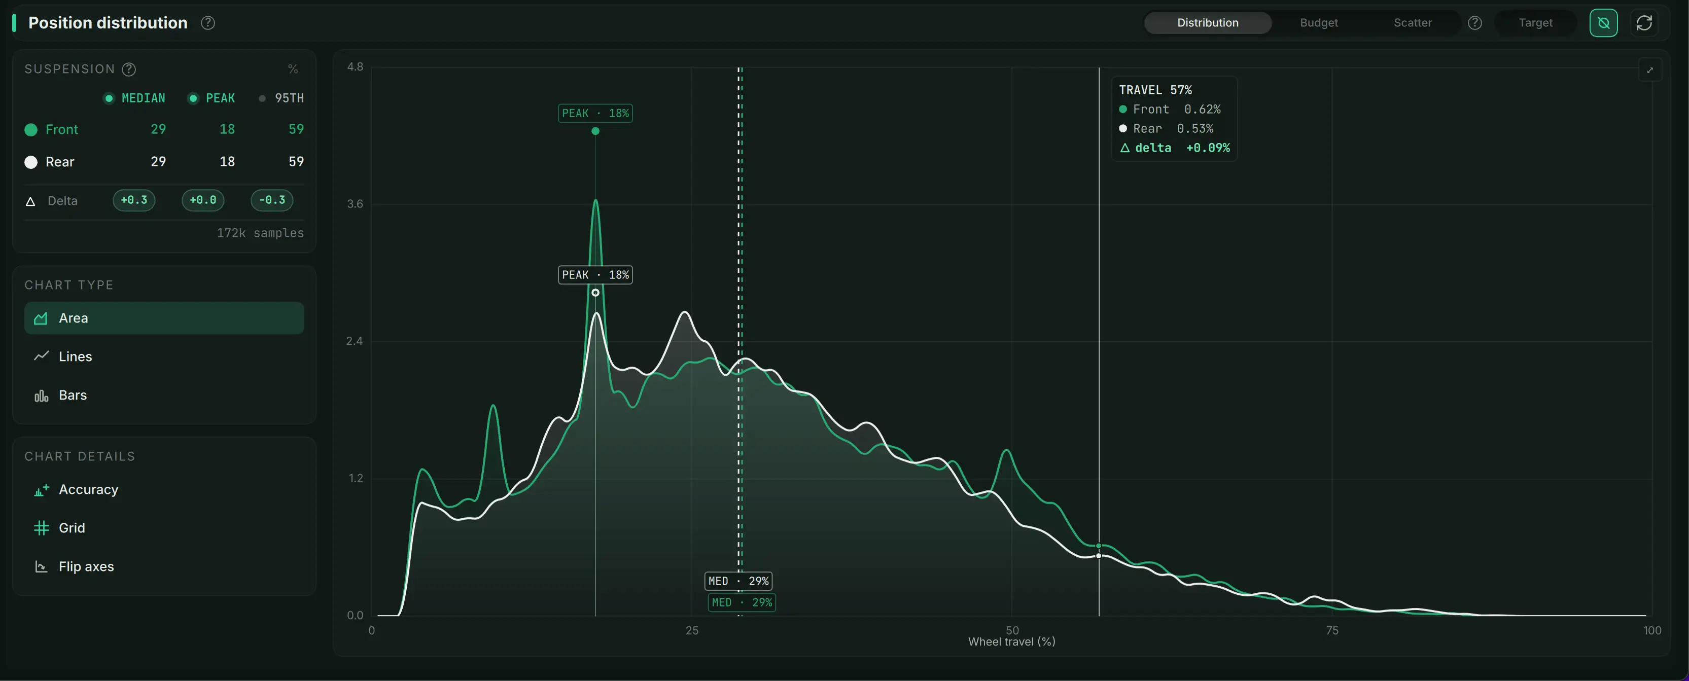Open help icon next to Position distribution
Image resolution: width=1689 pixels, height=681 pixels.
208,23
